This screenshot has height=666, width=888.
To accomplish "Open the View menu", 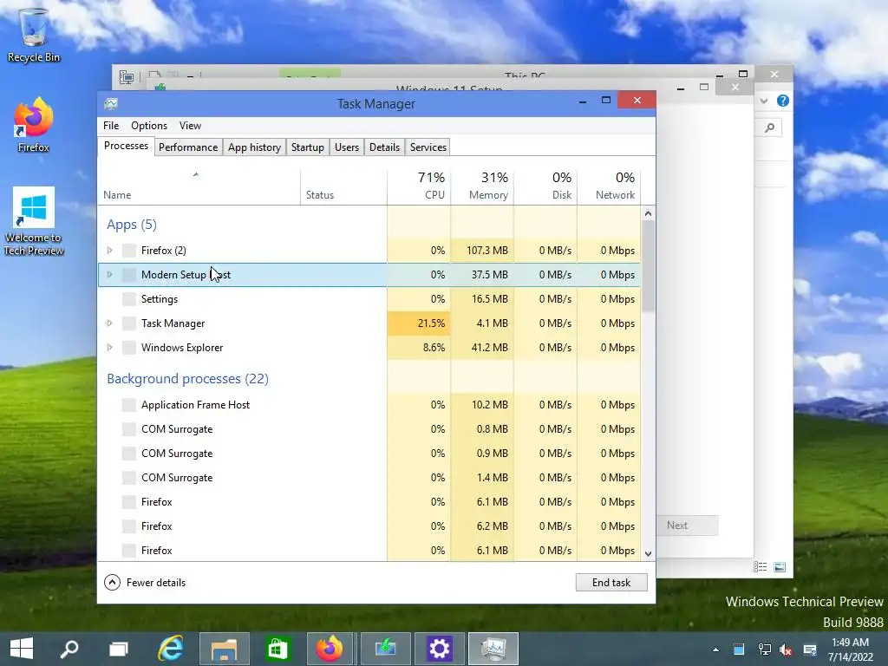I will (190, 126).
